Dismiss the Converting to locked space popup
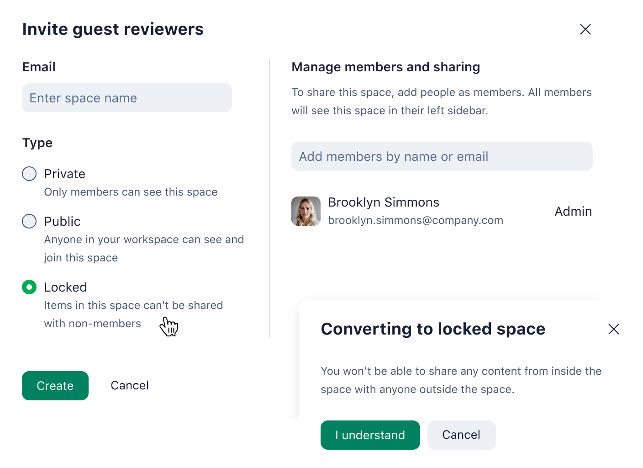643x468 pixels. point(614,329)
